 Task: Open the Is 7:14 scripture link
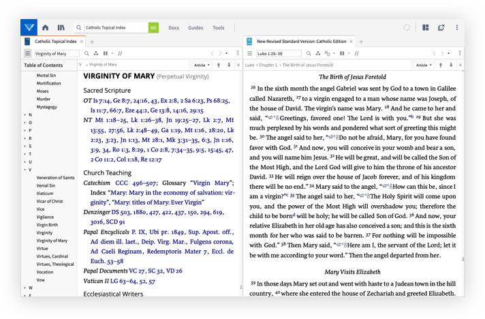pyautogui.click(x=101, y=101)
